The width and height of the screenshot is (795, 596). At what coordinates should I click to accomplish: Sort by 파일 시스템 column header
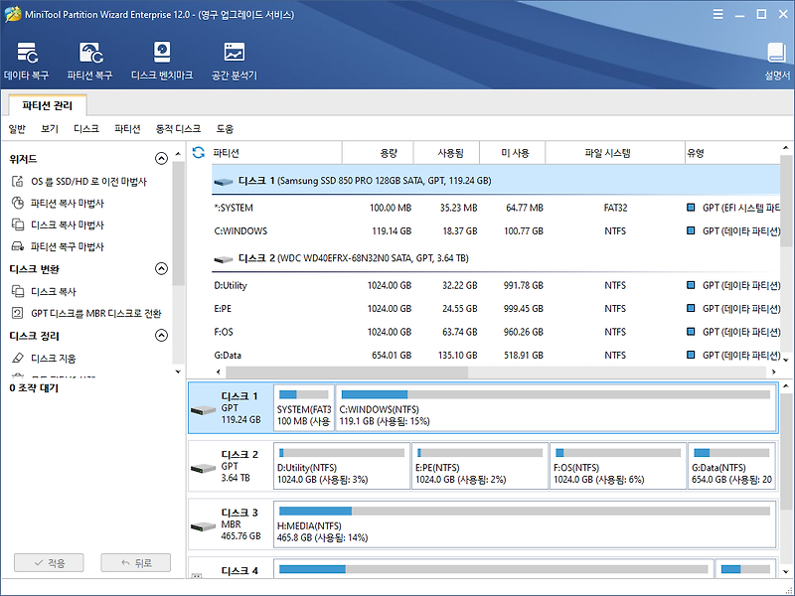coord(615,153)
